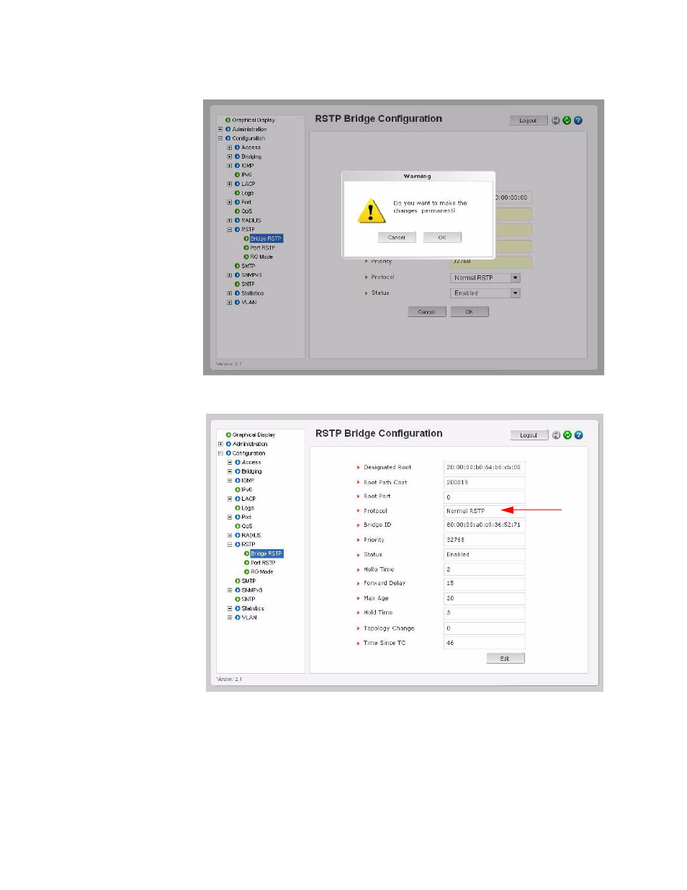The height and width of the screenshot is (890, 687).
Task: Click the Bridge ID value field
Action: pyautogui.click(x=485, y=525)
